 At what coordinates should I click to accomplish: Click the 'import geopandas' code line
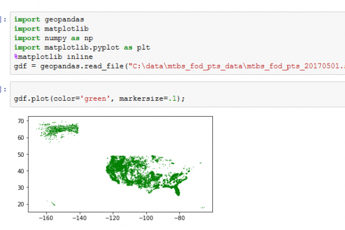click(x=49, y=19)
